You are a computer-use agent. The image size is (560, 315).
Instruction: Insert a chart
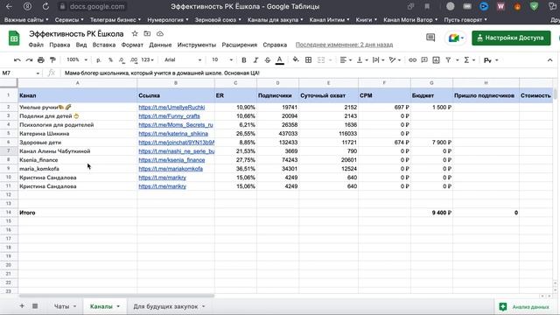[436, 60]
